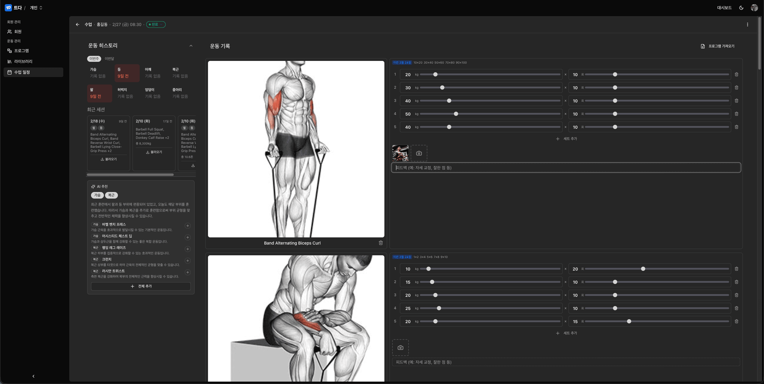The image size is (764, 384).
Task: Click set 4 weight slider handle at 50kg
Action: 456,114
